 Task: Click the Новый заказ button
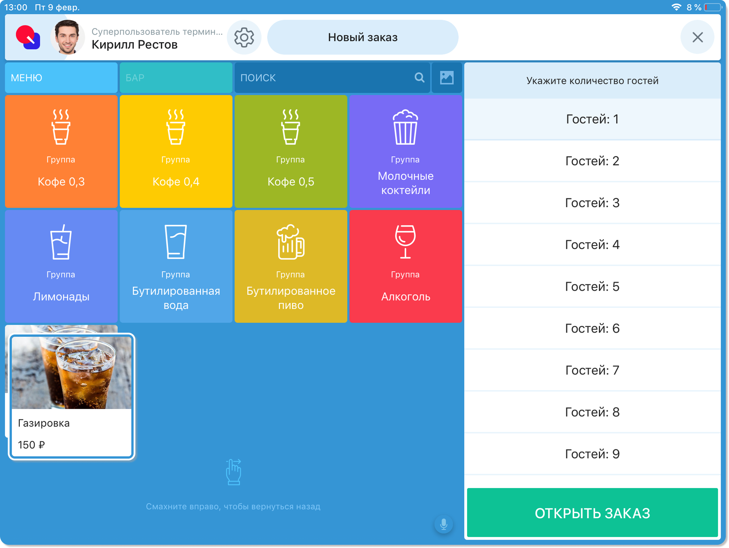click(x=363, y=37)
